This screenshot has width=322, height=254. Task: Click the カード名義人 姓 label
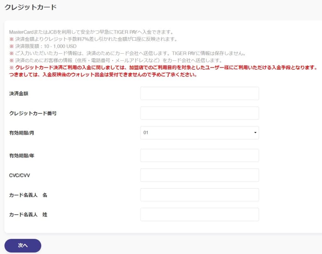[x=28, y=215]
